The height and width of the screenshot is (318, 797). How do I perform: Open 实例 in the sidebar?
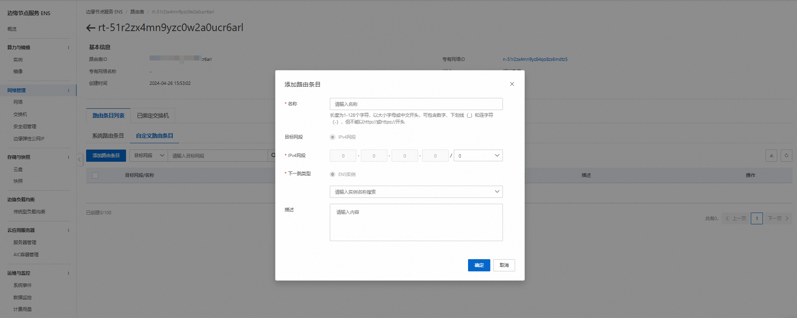[18, 60]
